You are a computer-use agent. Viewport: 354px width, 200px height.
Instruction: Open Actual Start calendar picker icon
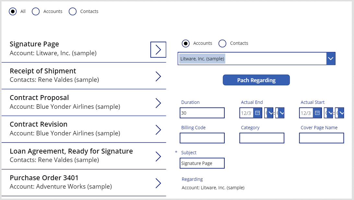pyautogui.click(x=317, y=113)
